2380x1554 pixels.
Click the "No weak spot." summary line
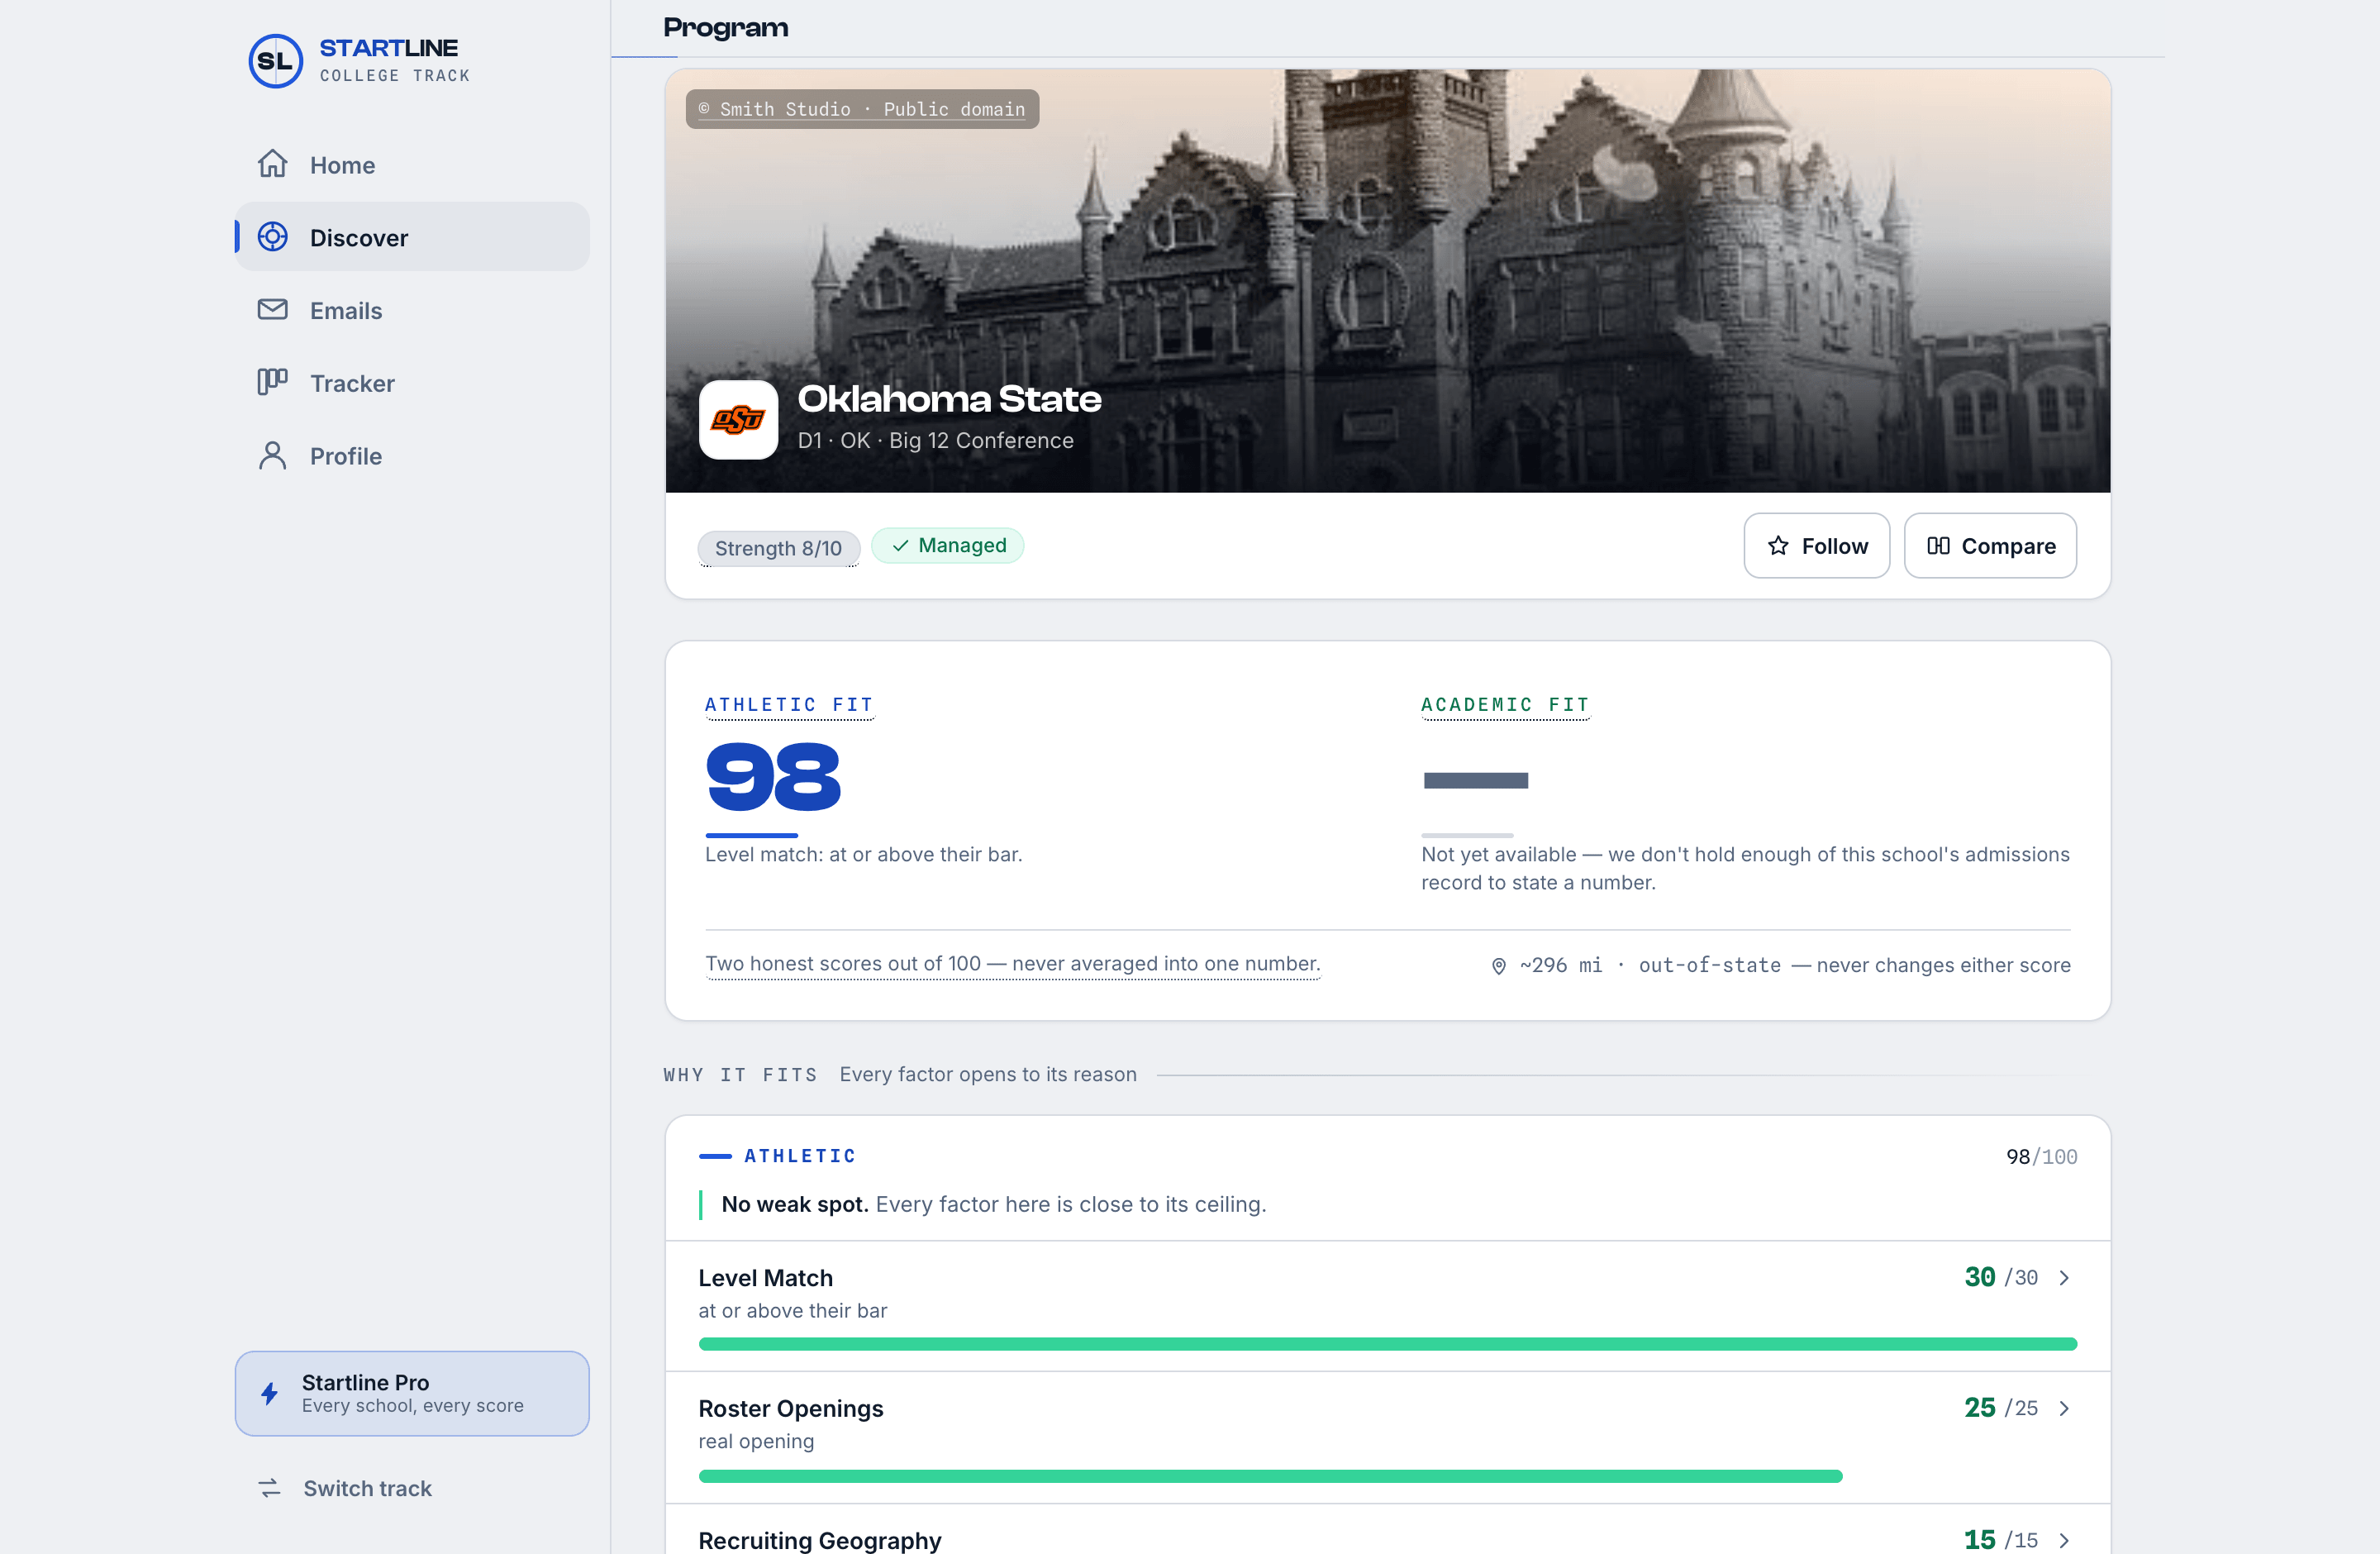994,1205
